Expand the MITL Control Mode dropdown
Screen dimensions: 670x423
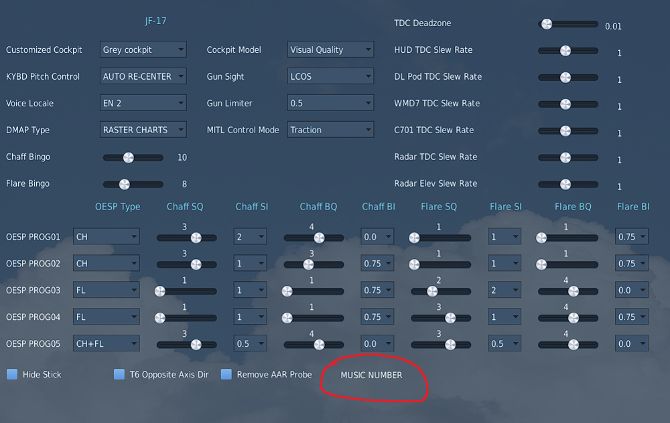pos(330,130)
